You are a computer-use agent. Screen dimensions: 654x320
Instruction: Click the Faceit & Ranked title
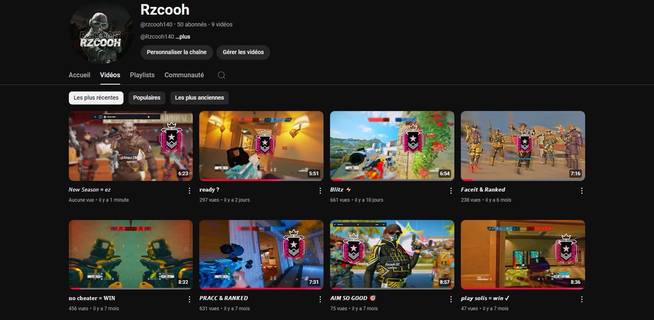pyautogui.click(x=483, y=190)
